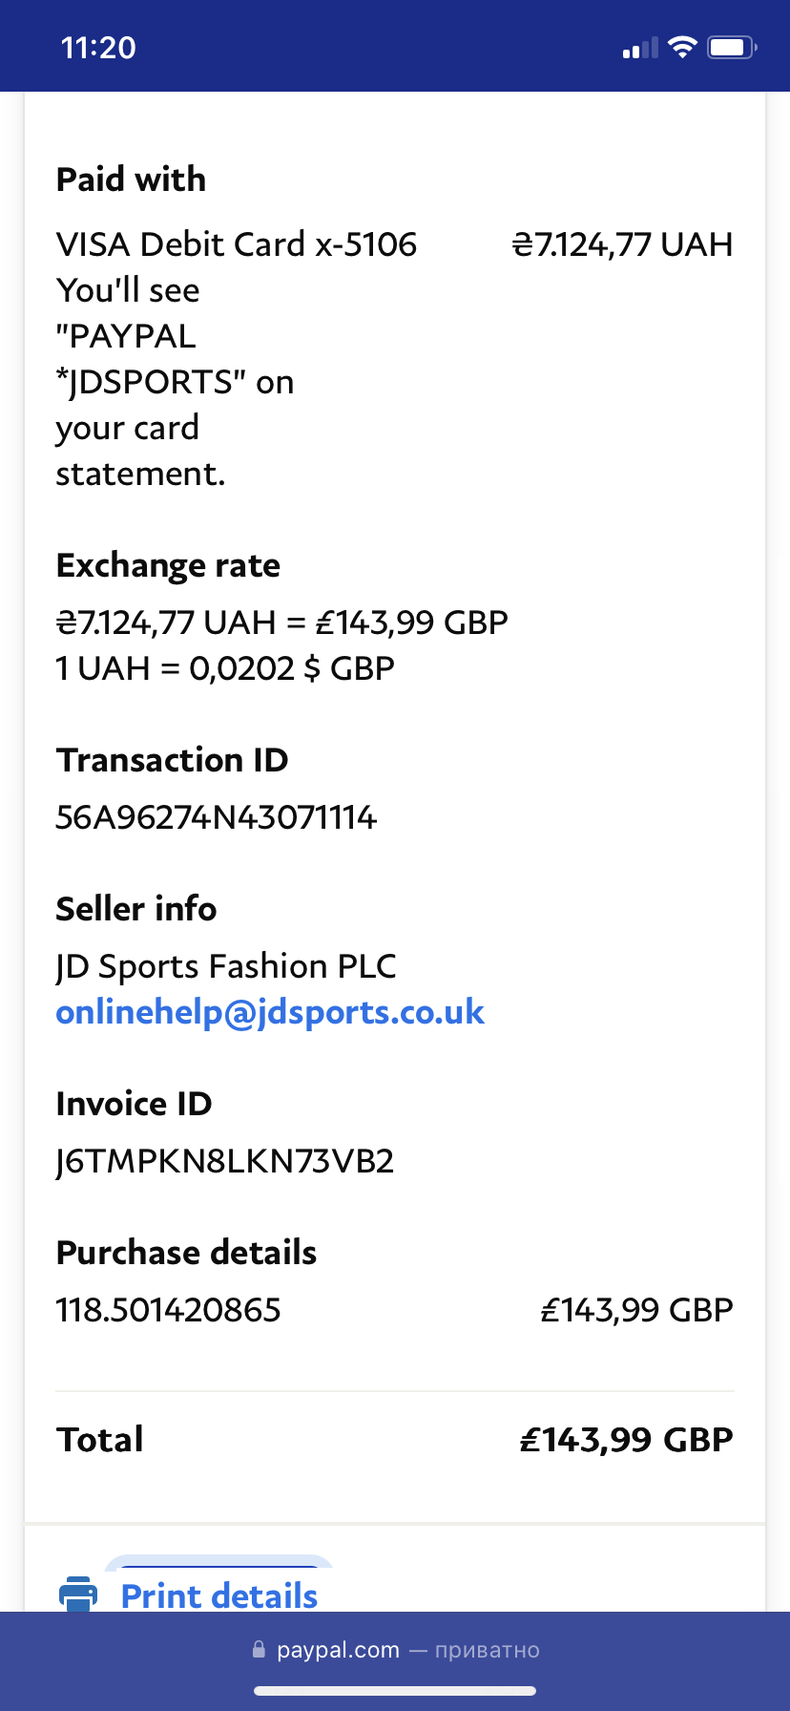Tap the home indicator bar

point(395,1691)
